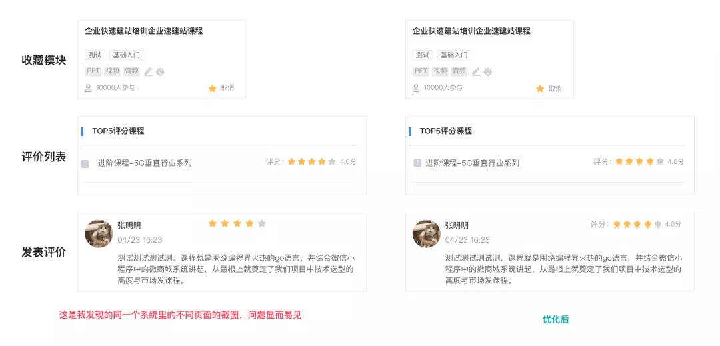Screen dimensions: 720x346
Task: Select the 测试 tag in the optimized collection card
Action: pyautogui.click(x=423, y=55)
